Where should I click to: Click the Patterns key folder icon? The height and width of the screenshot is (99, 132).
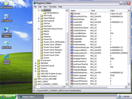(42, 37)
